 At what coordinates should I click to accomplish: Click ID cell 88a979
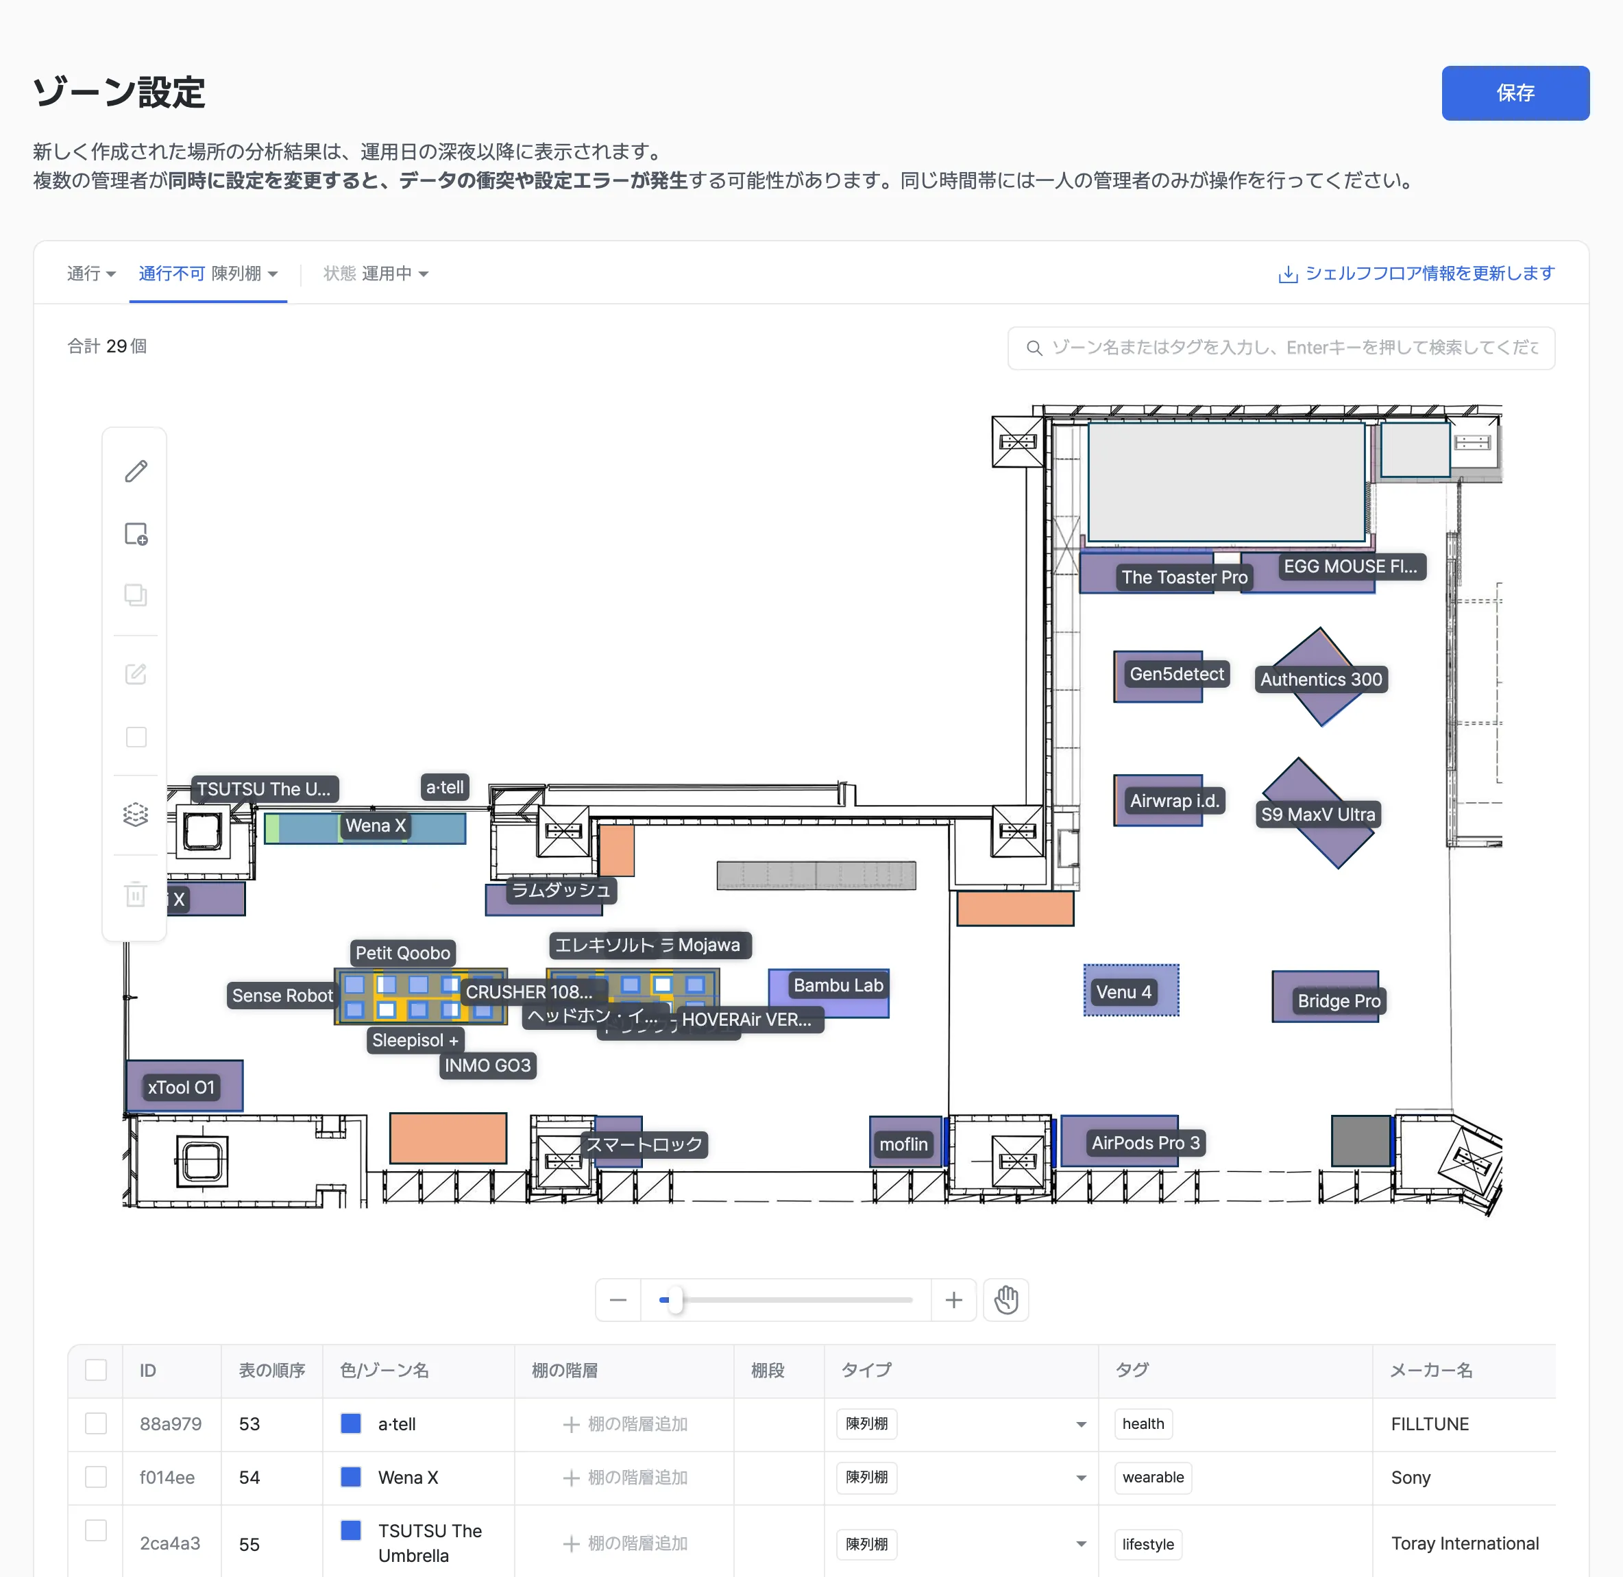click(171, 1425)
